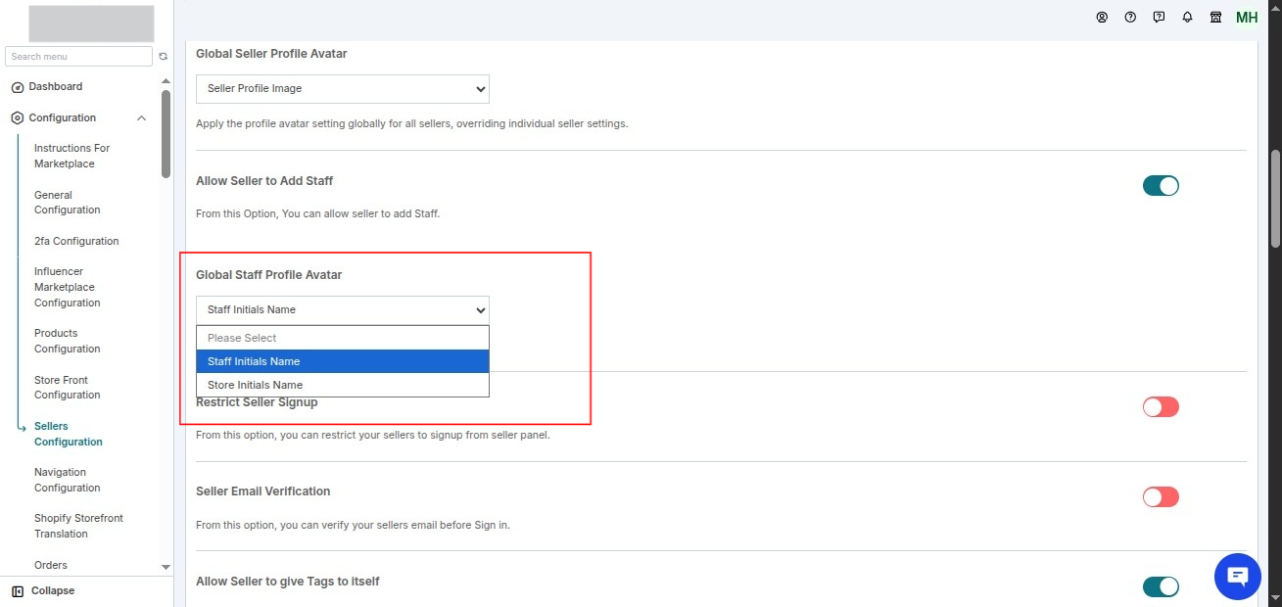Choose the Please Select option
Image resolution: width=1282 pixels, height=607 pixels.
(343, 338)
